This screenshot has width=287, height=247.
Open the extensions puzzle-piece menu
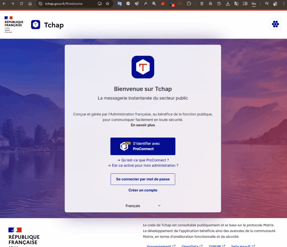189,3
